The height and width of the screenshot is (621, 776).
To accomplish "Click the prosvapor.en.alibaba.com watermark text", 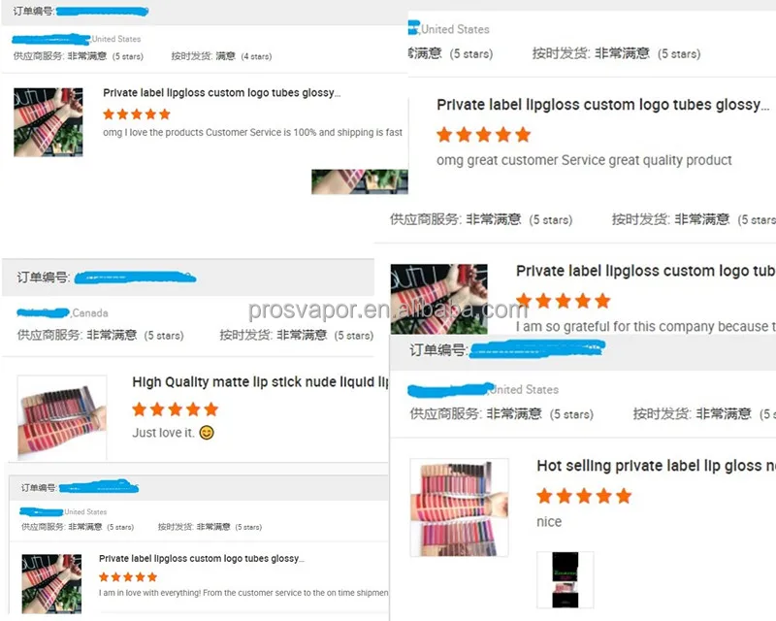I will pyautogui.click(x=387, y=310).
